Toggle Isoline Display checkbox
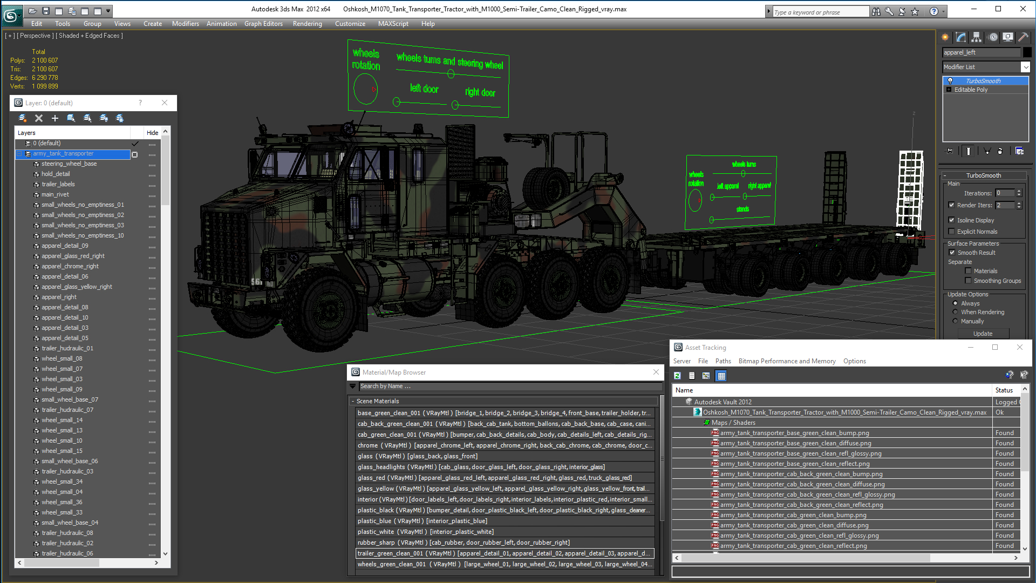Screen dimensions: 1036x583 [x=952, y=220]
